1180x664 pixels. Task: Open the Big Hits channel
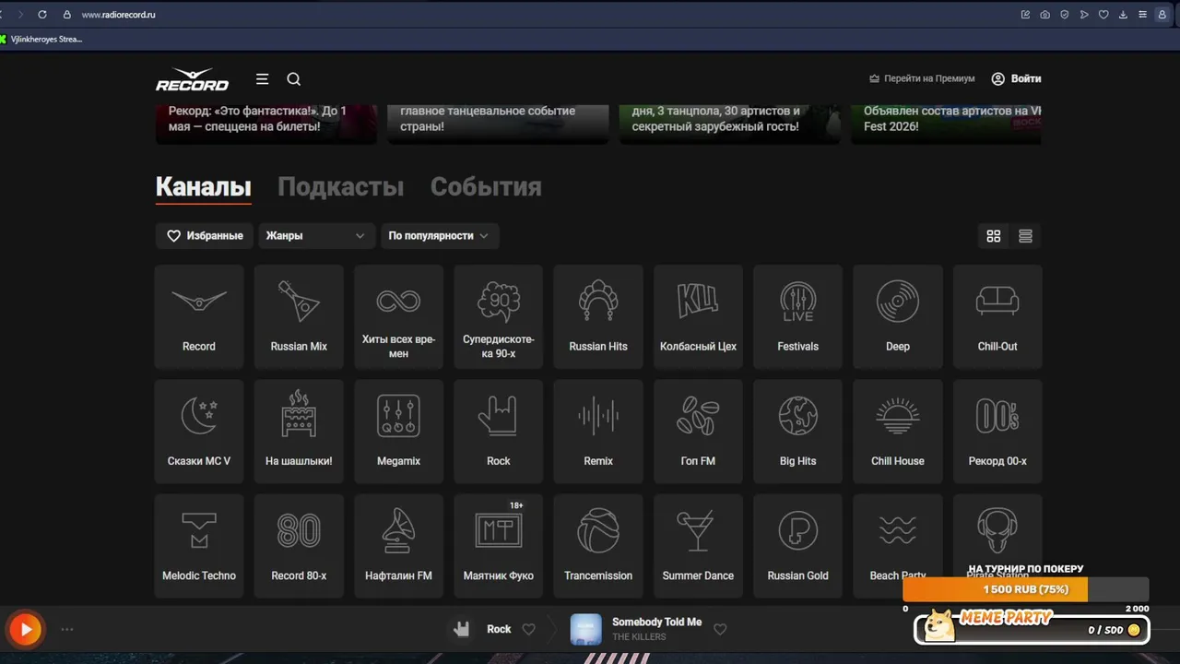point(797,432)
